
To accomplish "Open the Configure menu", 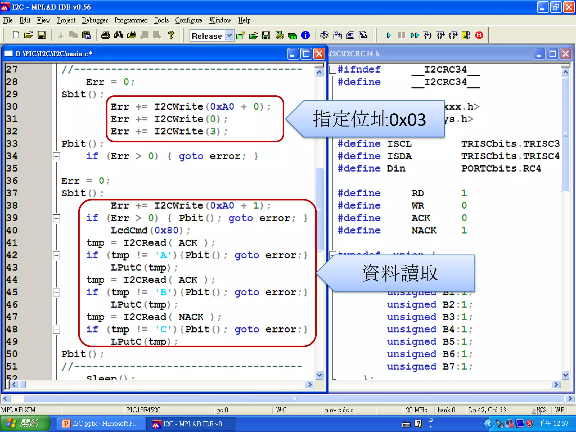I will [x=188, y=21].
